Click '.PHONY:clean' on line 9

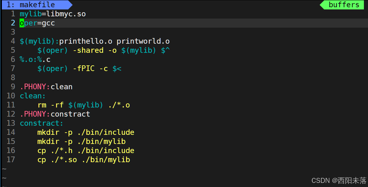(46, 87)
